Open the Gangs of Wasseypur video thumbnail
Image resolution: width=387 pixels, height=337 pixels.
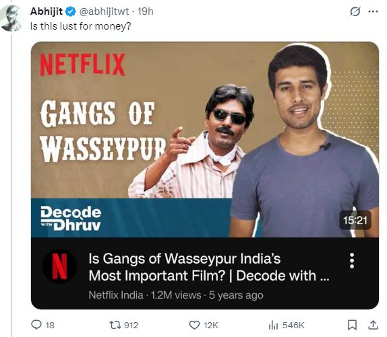pos(205,139)
